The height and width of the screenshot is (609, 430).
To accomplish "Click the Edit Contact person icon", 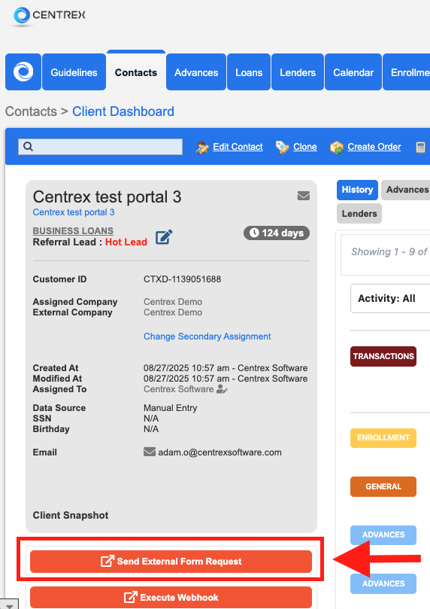I will click(202, 148).
